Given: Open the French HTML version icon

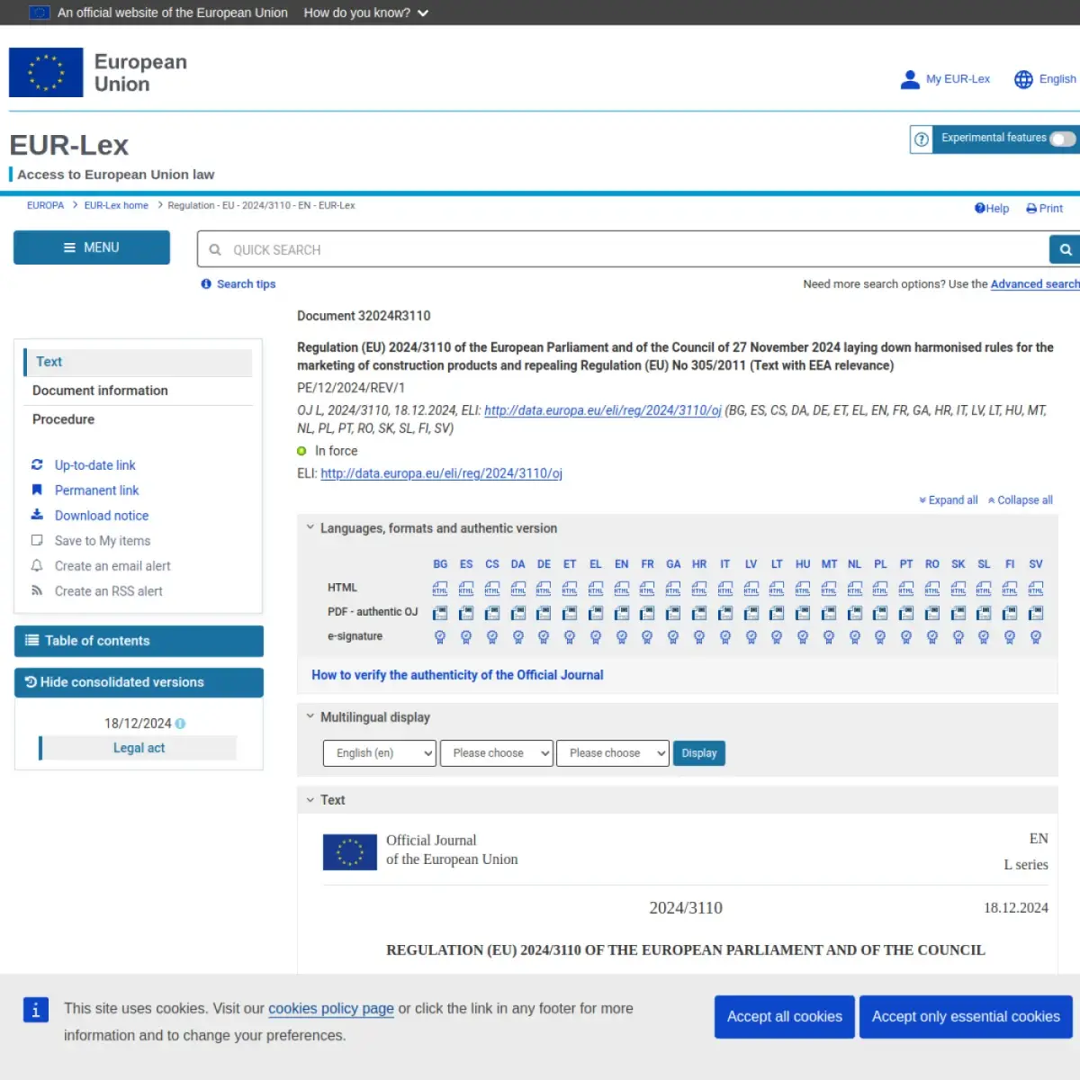Looking at the screenshot, I should click(647, 589).
